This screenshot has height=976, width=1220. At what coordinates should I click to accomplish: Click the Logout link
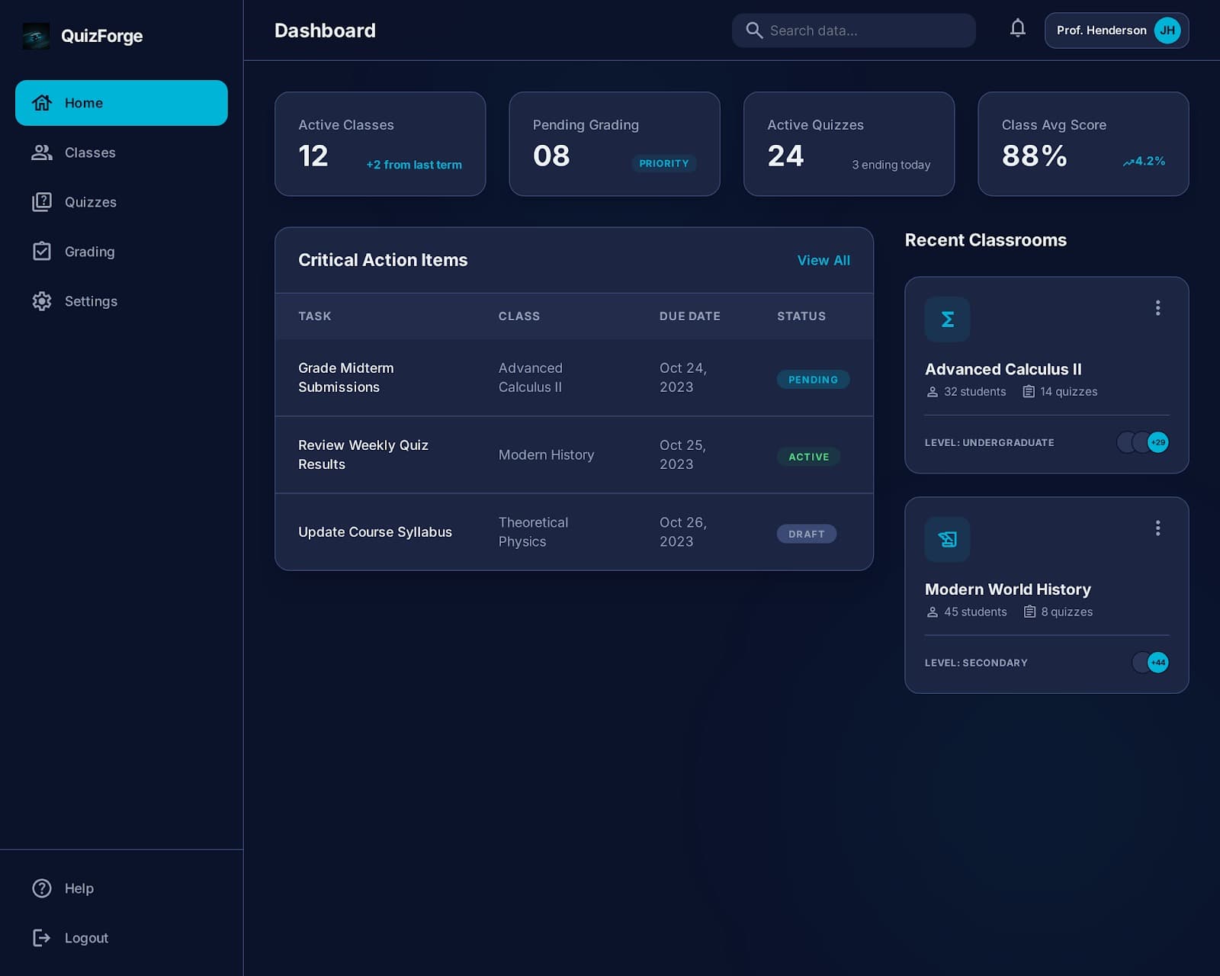pos(121,938)
